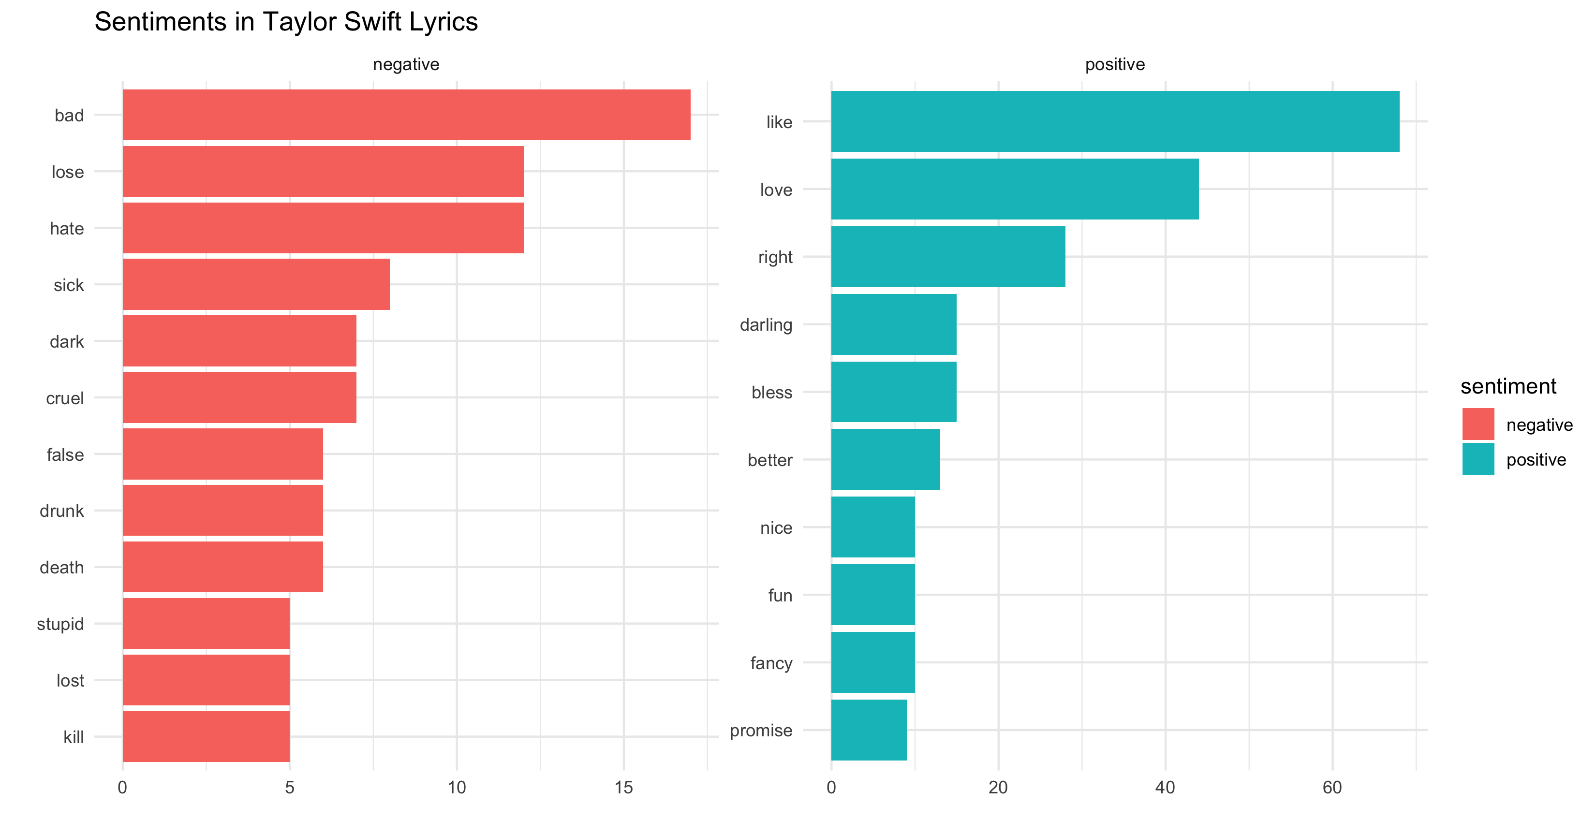Screen dimensions: 1596x834
Task: Click the red negative legend swatch
Action: 1478,424
